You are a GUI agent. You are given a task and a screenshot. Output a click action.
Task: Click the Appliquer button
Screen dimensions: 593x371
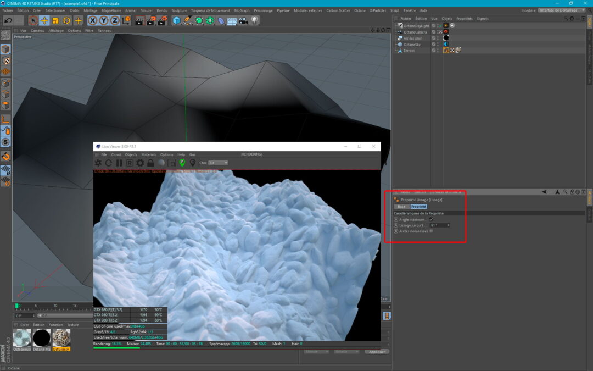377,352
